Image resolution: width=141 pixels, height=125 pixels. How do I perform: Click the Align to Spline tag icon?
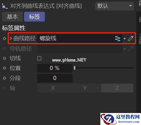[x=5, y=6]
